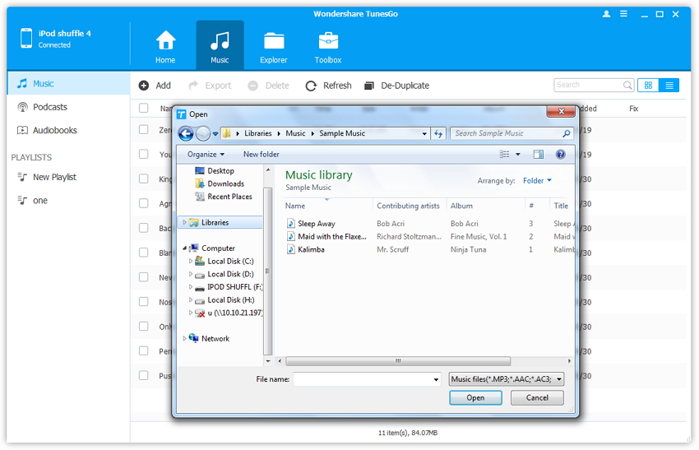Open the Explorer folder icon
The height and width of the screenshot is (450, 699).
pyautogui.click(x=274, y=41)
